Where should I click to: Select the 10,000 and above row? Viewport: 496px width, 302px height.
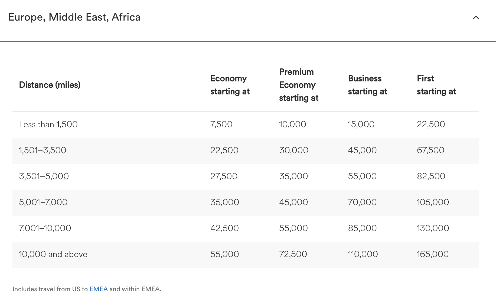pyautogui.click(x=53, y=254)
